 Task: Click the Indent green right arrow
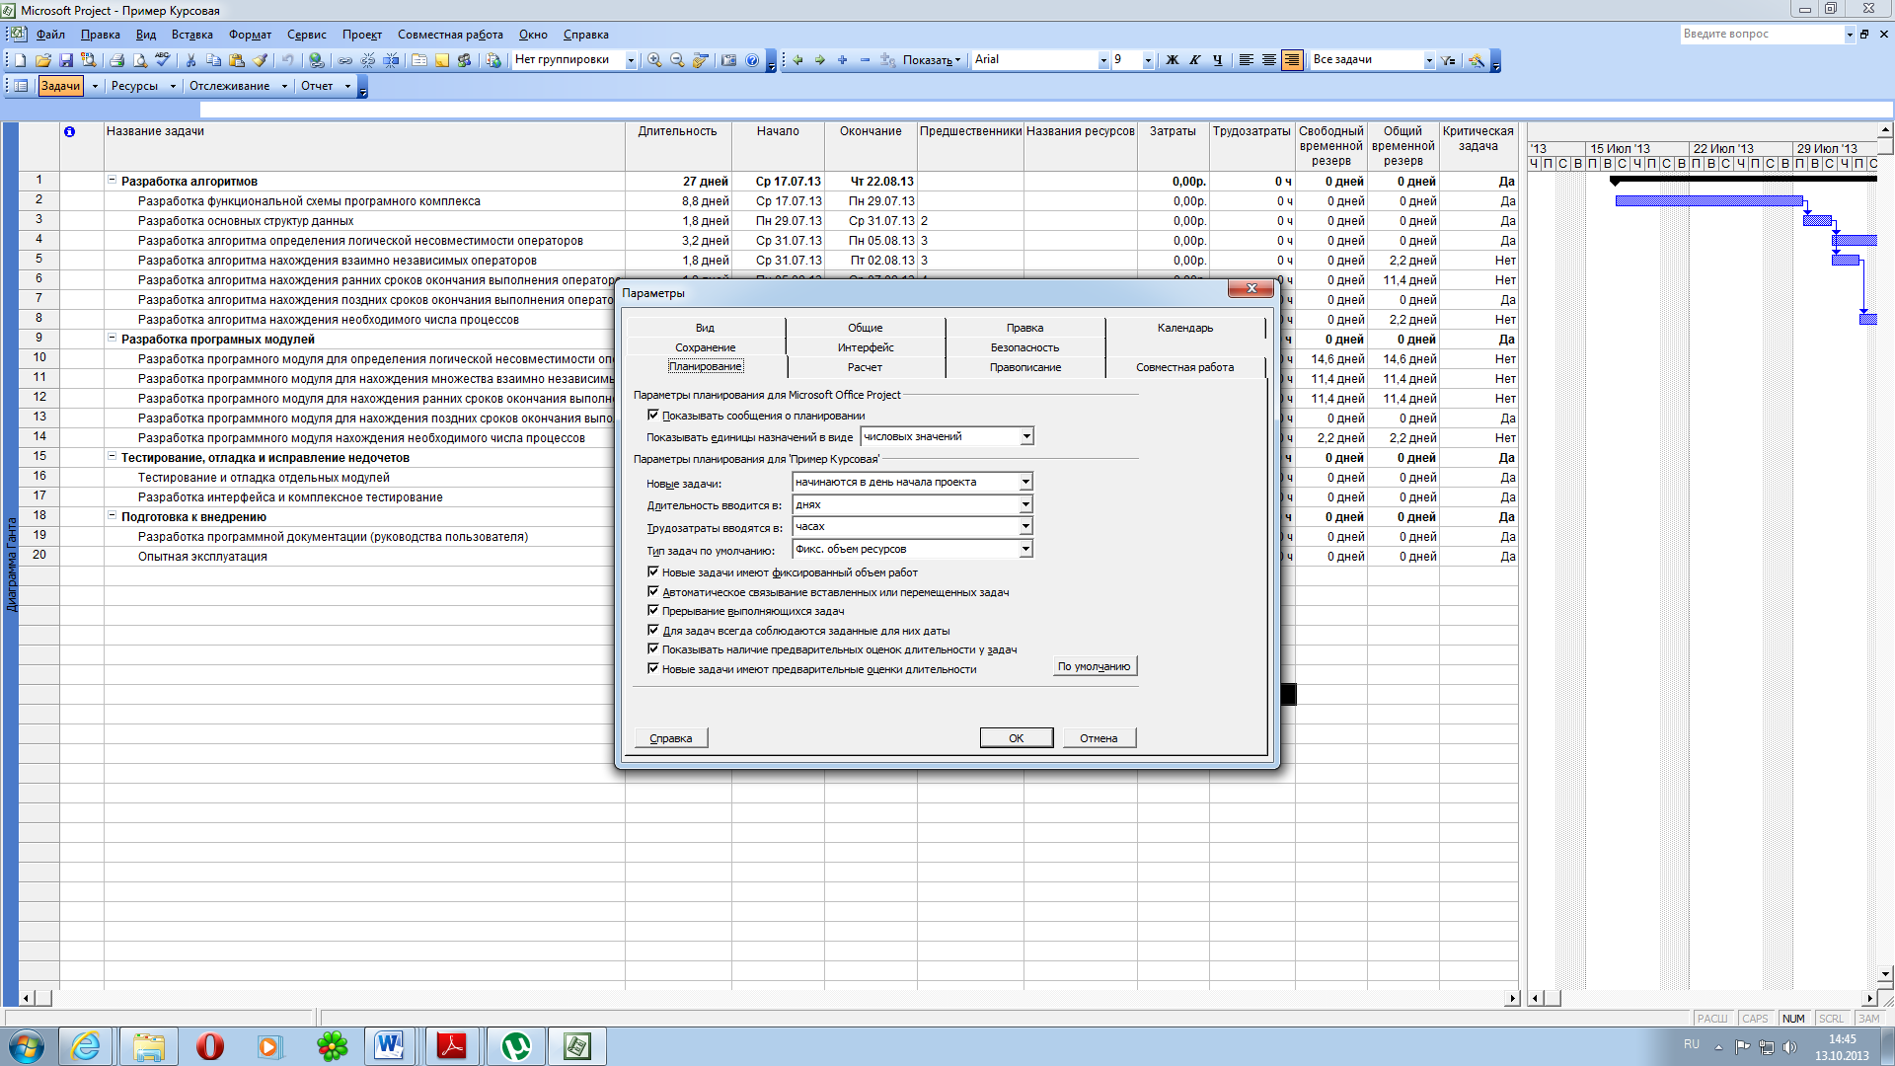tap(820, 60)
